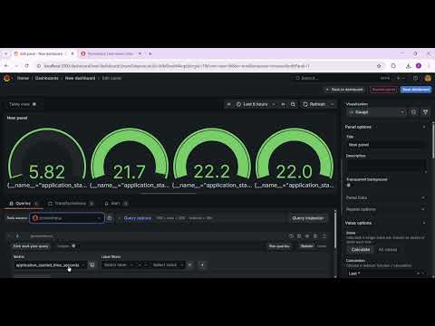Reload the page in browser

click(x=26, y=66)
